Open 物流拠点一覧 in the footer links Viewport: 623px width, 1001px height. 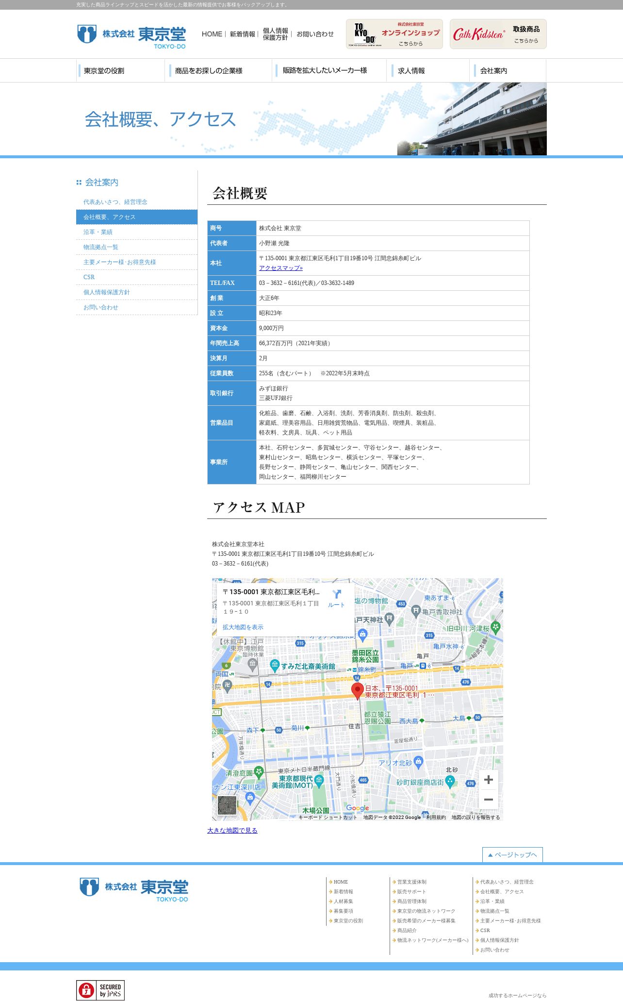(495, 911)
